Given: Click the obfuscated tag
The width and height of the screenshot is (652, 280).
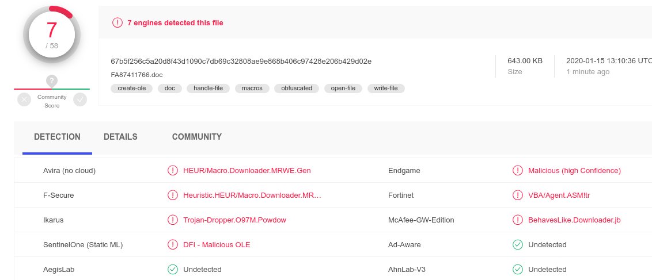Looking at the screenshot, I should coord(297,89).
